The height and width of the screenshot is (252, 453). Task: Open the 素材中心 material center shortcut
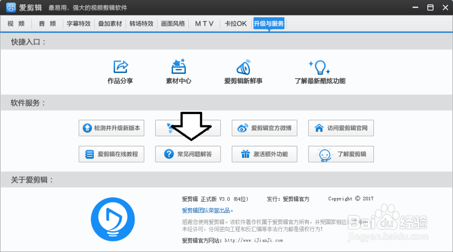(178, 72)
